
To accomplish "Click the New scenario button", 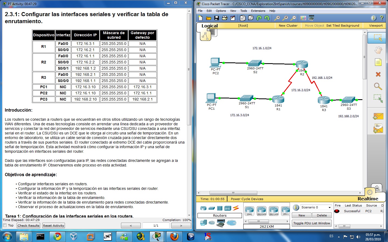I will [302, 215].
